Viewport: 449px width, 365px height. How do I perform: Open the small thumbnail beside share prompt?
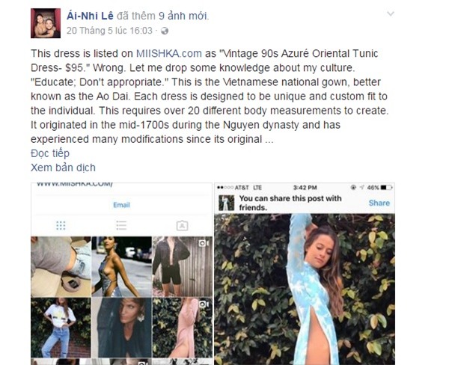coord(227,203)
